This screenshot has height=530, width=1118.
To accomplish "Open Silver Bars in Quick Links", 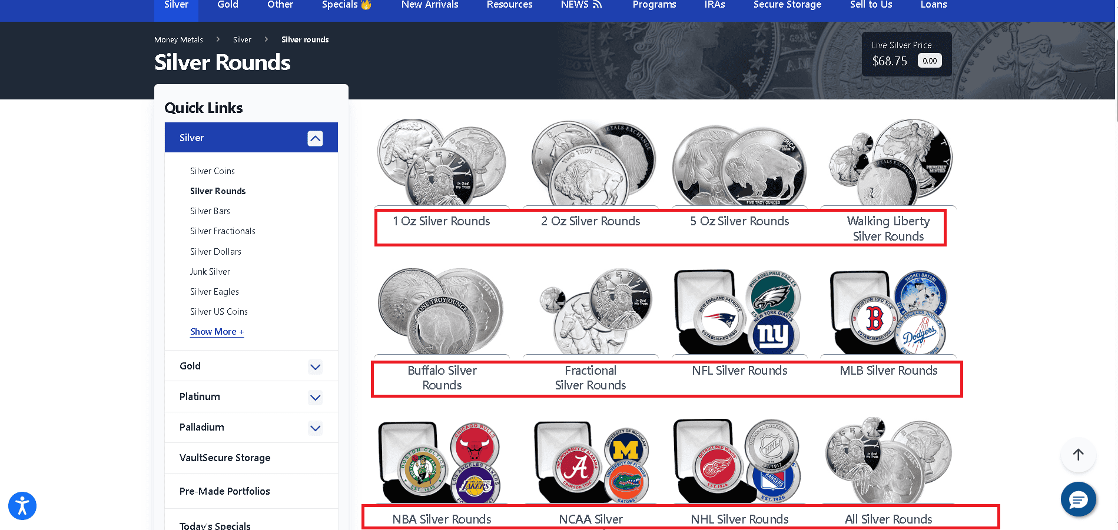I will (x=210, y=211).
